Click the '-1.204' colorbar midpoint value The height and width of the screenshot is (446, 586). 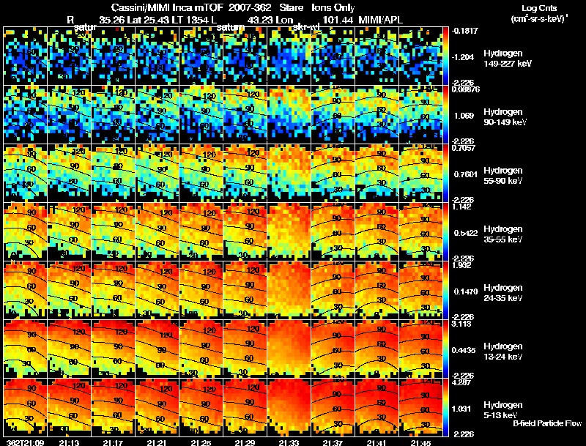point(463,57)
